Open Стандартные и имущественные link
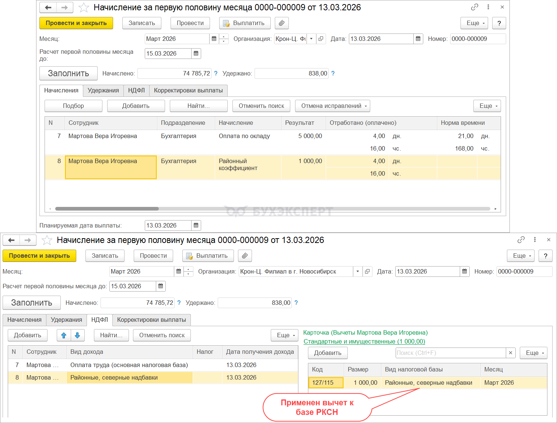Viewport: 557px width, 423px height. pyautogui.click(x=364, y=341)
